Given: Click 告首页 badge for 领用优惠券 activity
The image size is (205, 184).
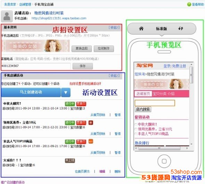Looking at the screenshot, I should point(81,123).
